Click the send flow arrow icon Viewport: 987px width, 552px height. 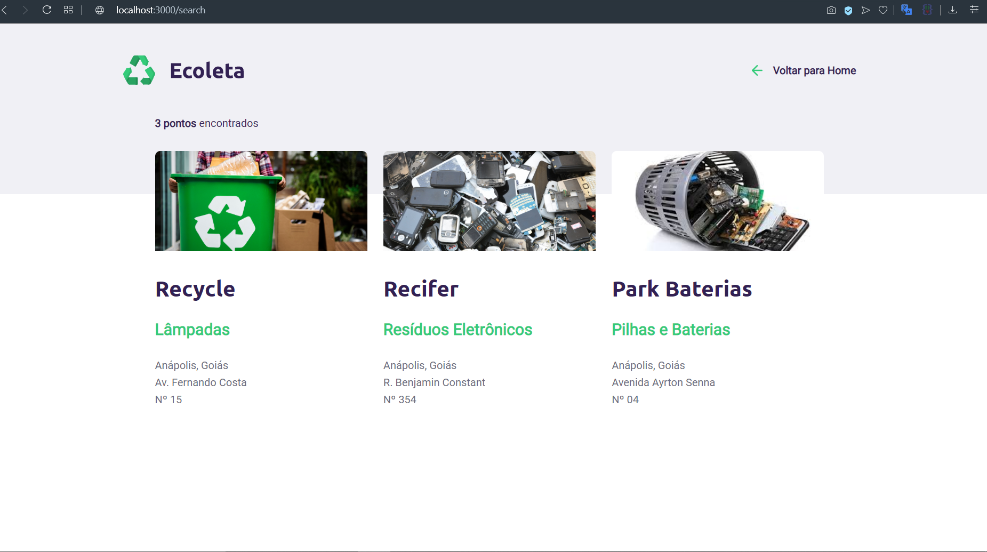pyautogui.click(x=865, y=10)
